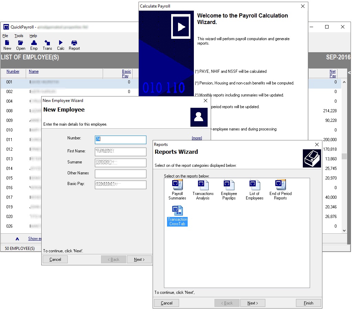
Task: Choose the Transactions Analysis report
Action: [x=203, y=187]
